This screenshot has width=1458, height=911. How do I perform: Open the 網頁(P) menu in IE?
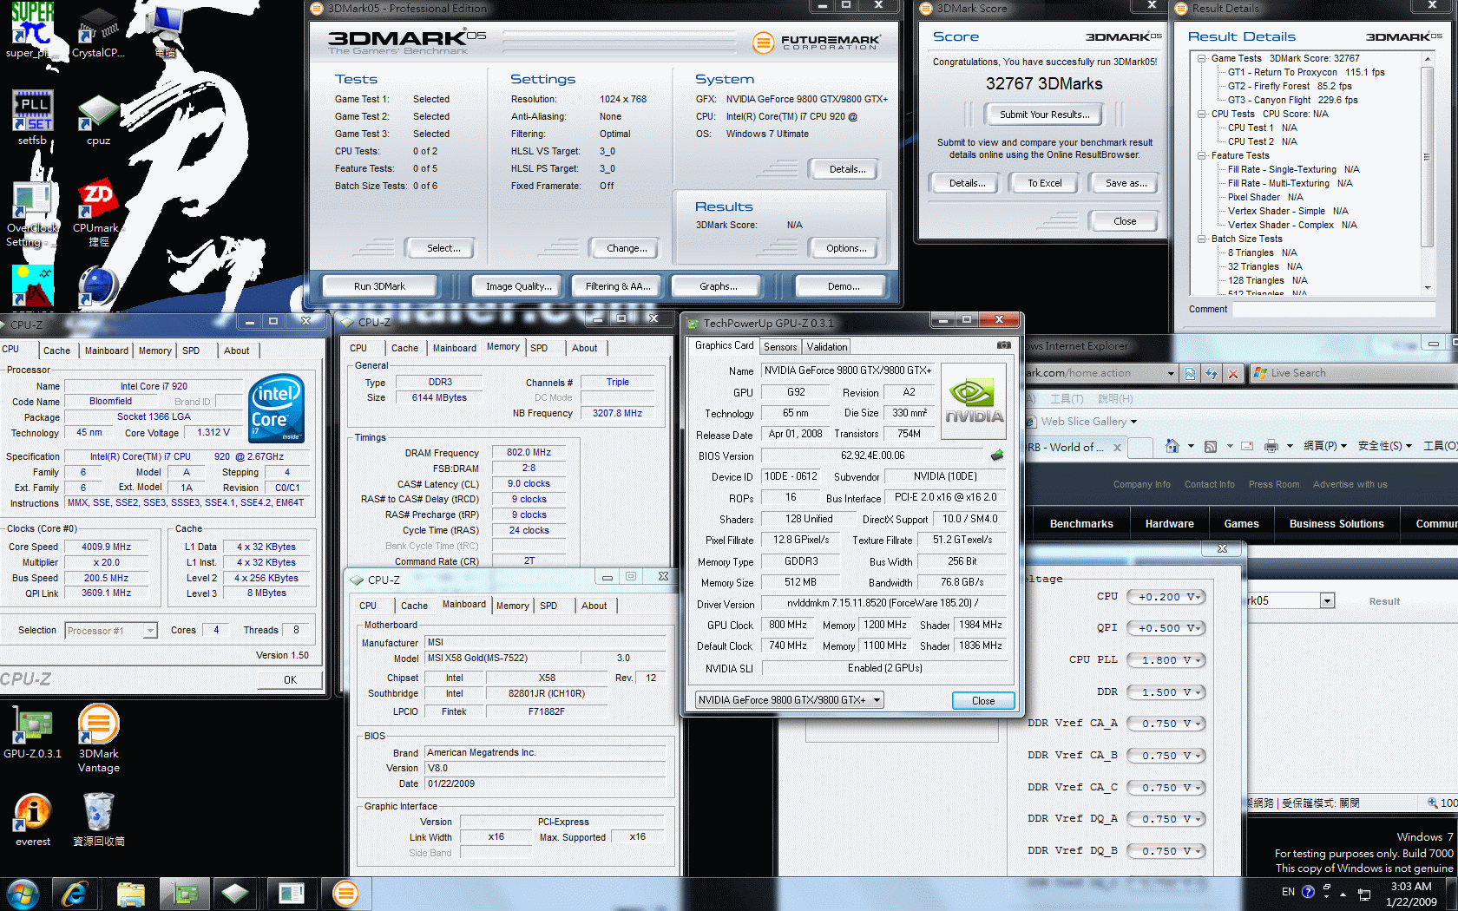coord(1325,446)
